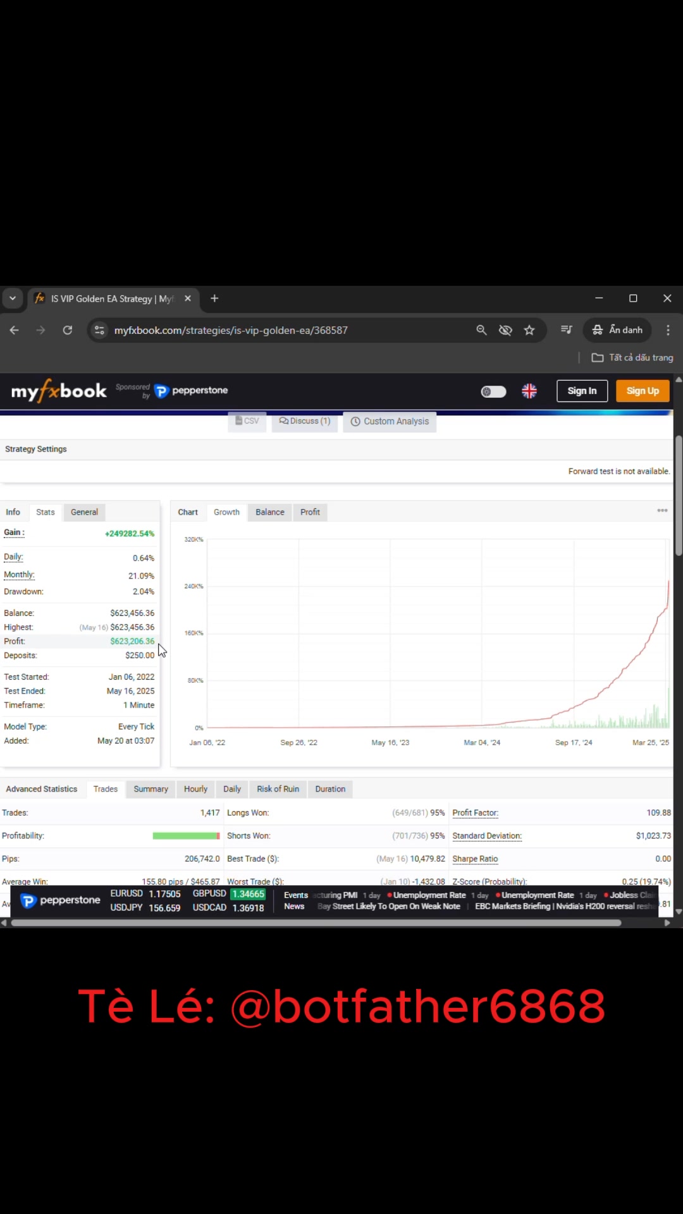Open the Risk of Ruin tab
This screenshot has height=1214, width=683.
coord(278,789)
